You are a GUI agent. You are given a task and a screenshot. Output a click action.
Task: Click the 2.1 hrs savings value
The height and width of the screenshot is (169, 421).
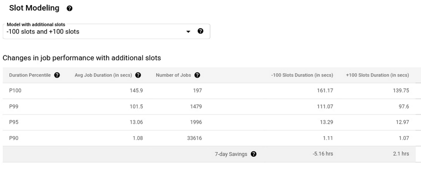point(402,154)
